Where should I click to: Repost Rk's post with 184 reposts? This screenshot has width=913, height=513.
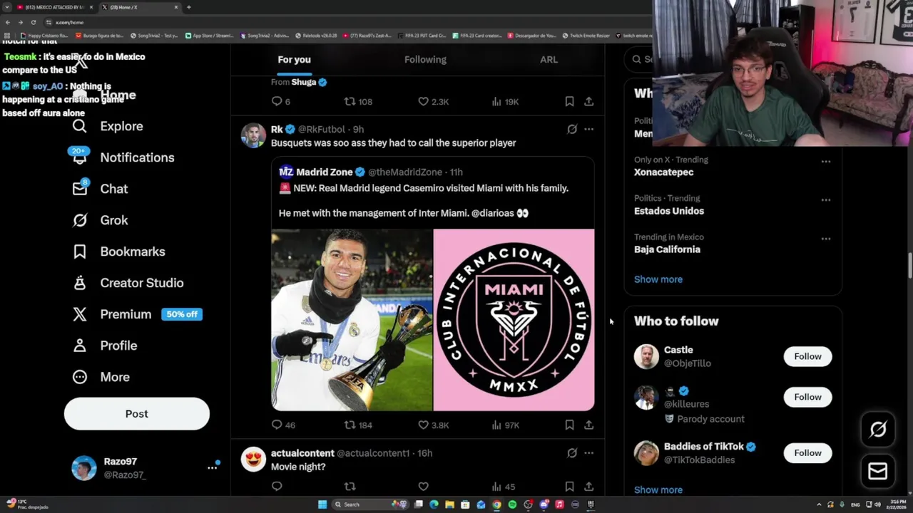[x=350, y=425]
